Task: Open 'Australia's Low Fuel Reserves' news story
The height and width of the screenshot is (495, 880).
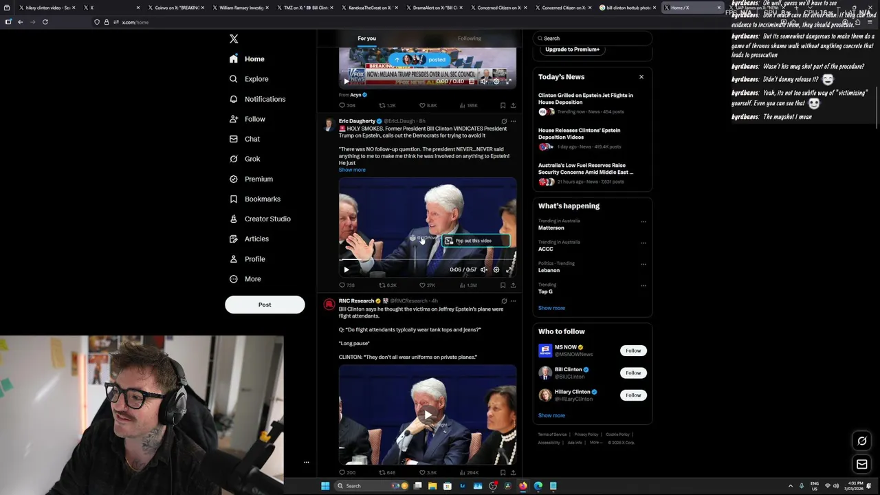Action: (x=591, y=173)
